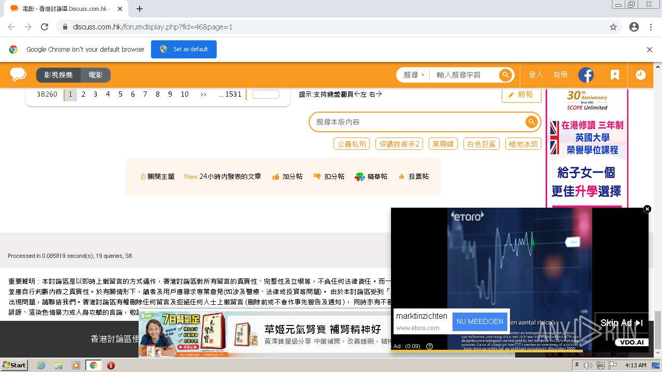The image size is (662, 372).
Task: Click the page number jump input box
Action: [x=266, y=95]
